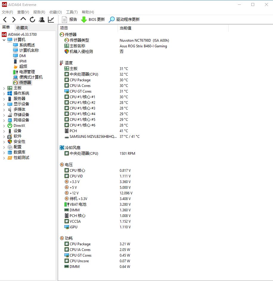Click the 性能测试 benchmark icon
Image resolution: width=273 pixels, height=281 pixels.
coord(10,158)
